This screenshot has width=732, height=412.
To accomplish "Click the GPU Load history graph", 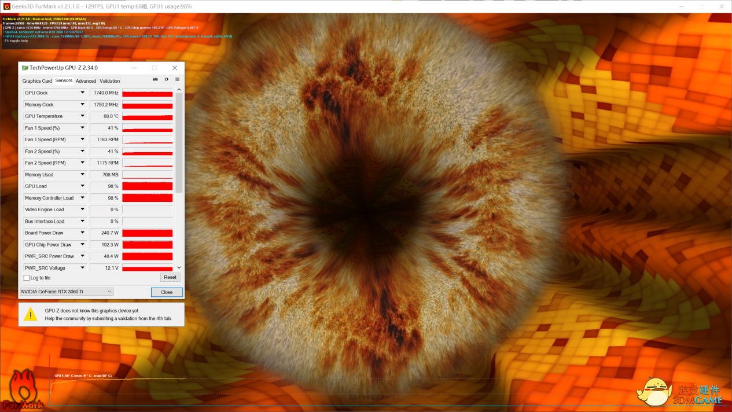I will (148, 186).
